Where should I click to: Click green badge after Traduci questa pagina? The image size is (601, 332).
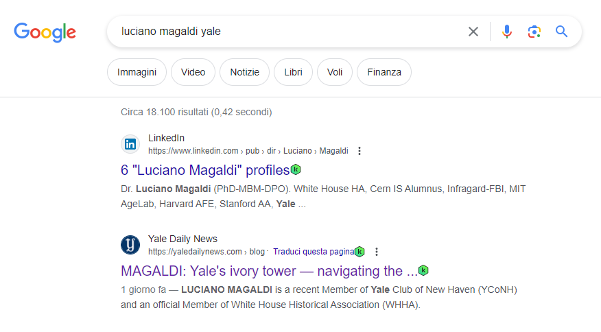(360, 252)
